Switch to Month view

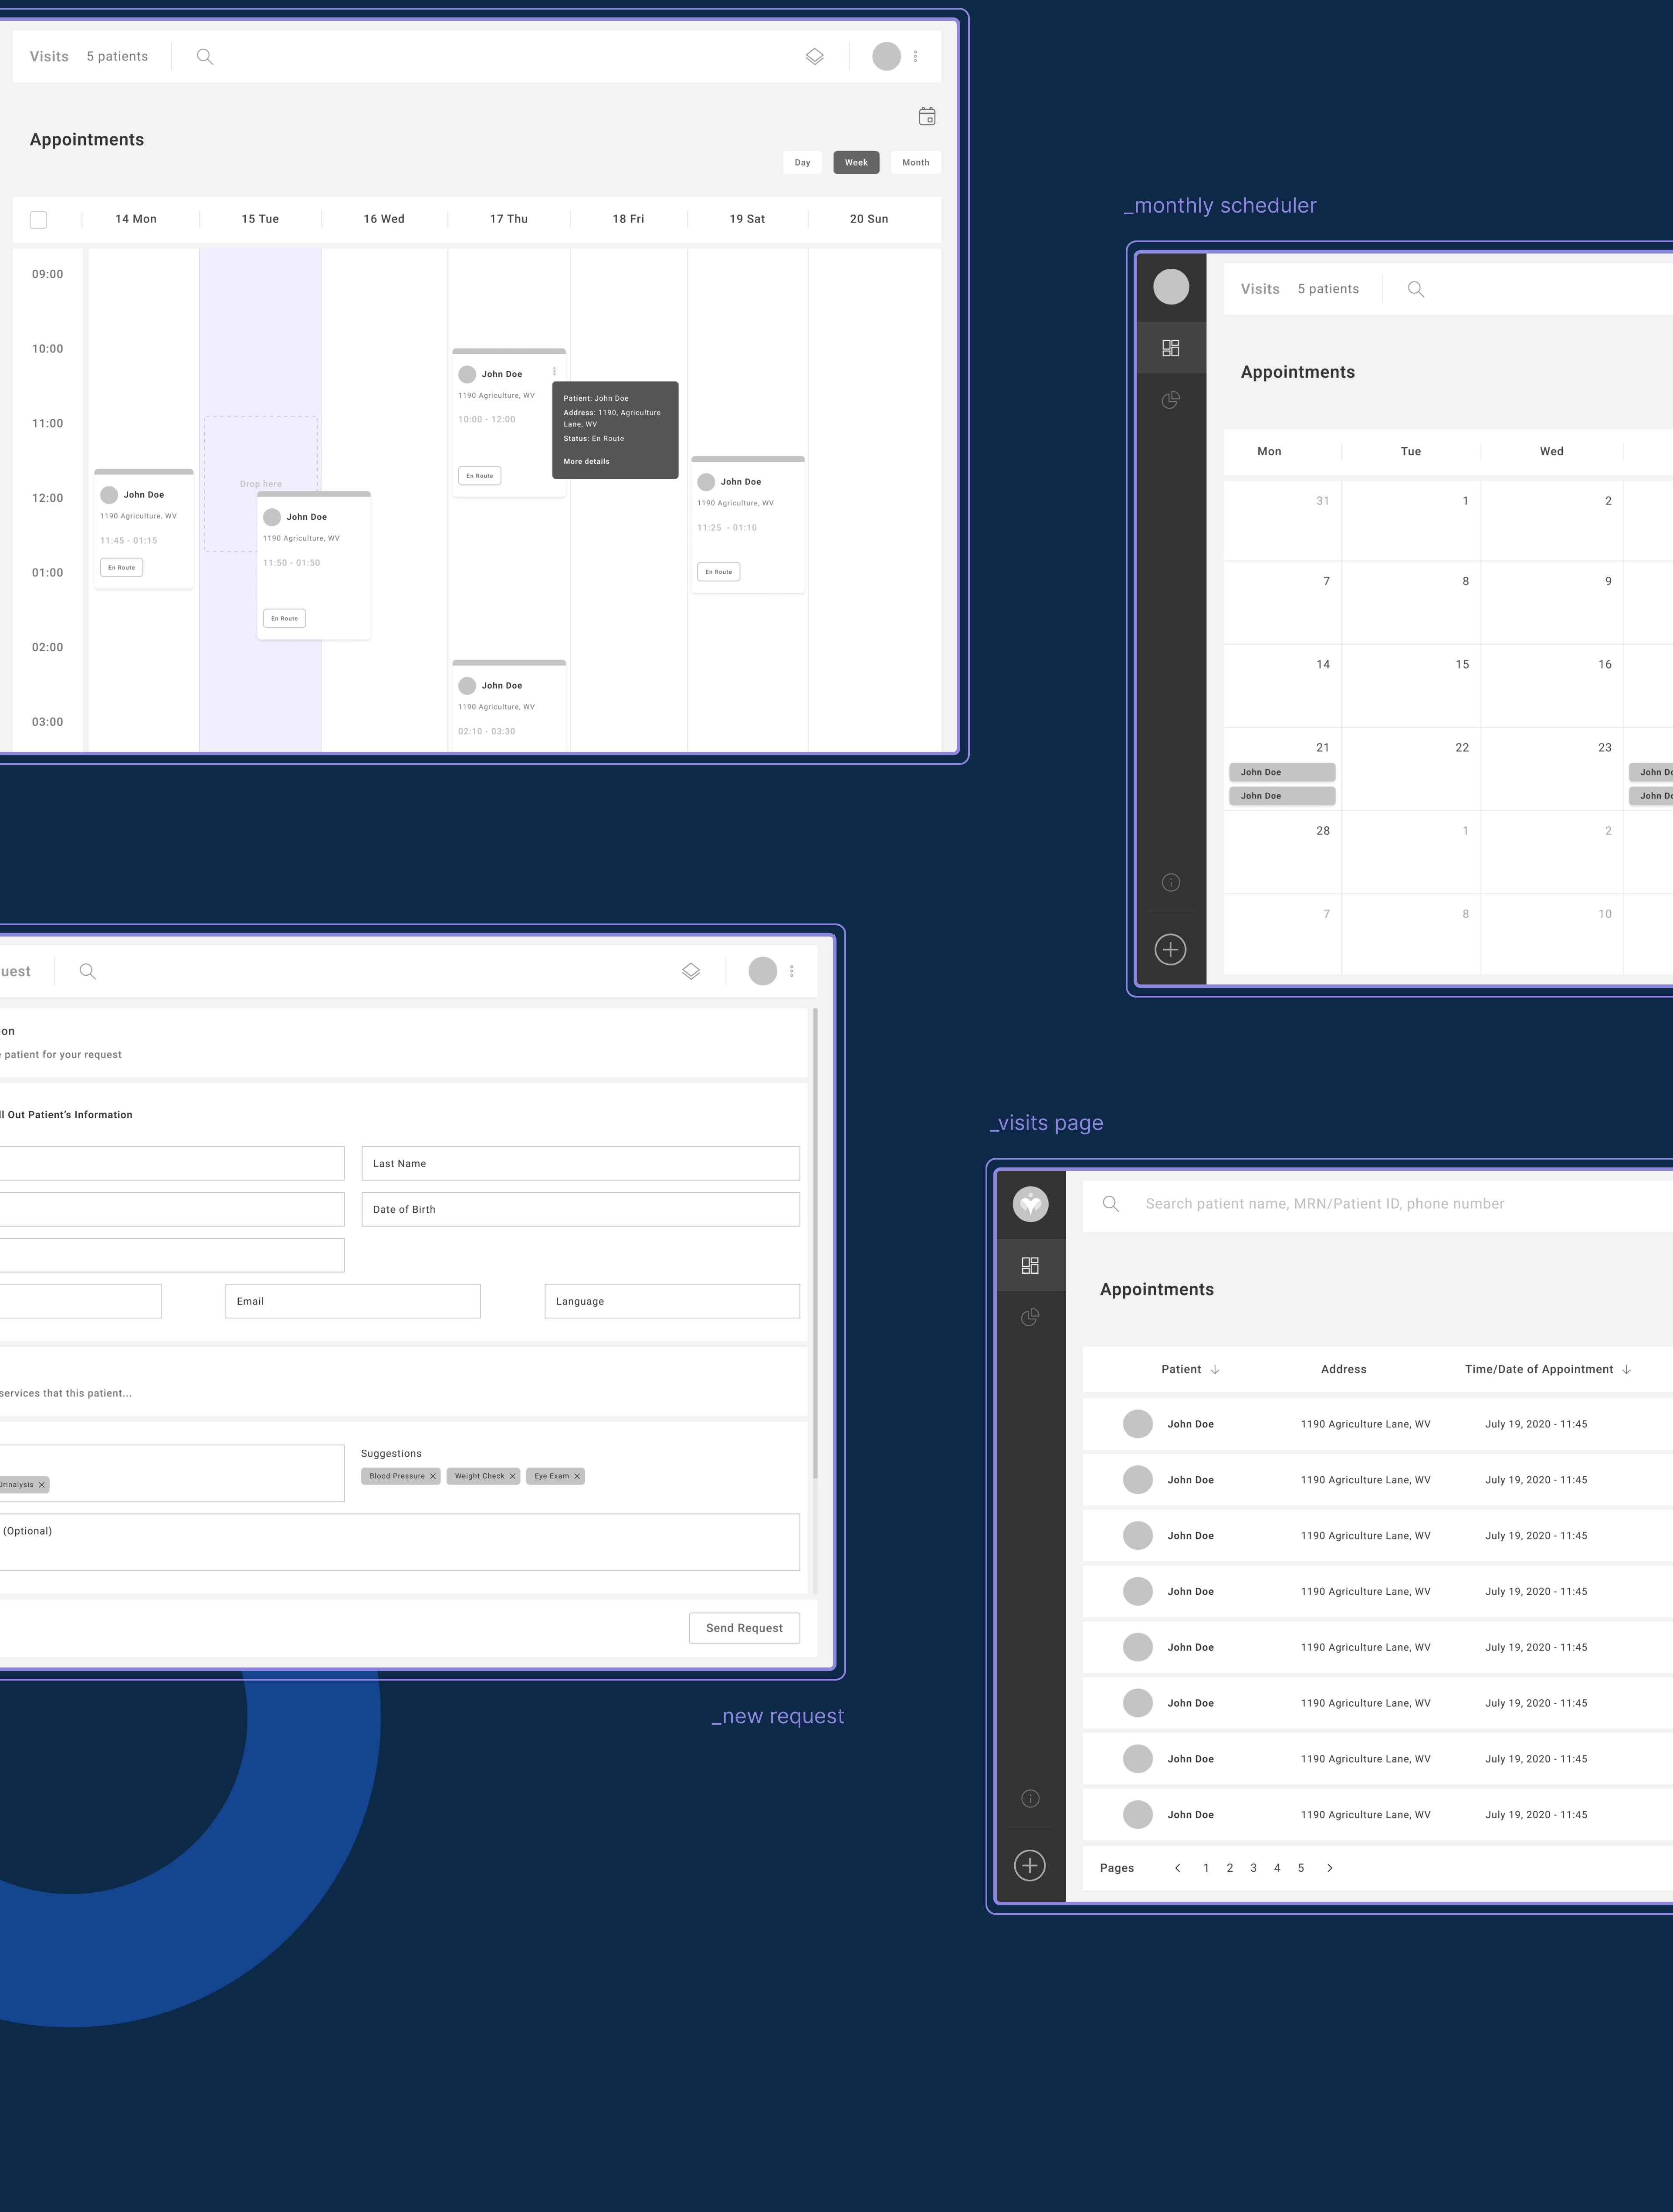916,163
